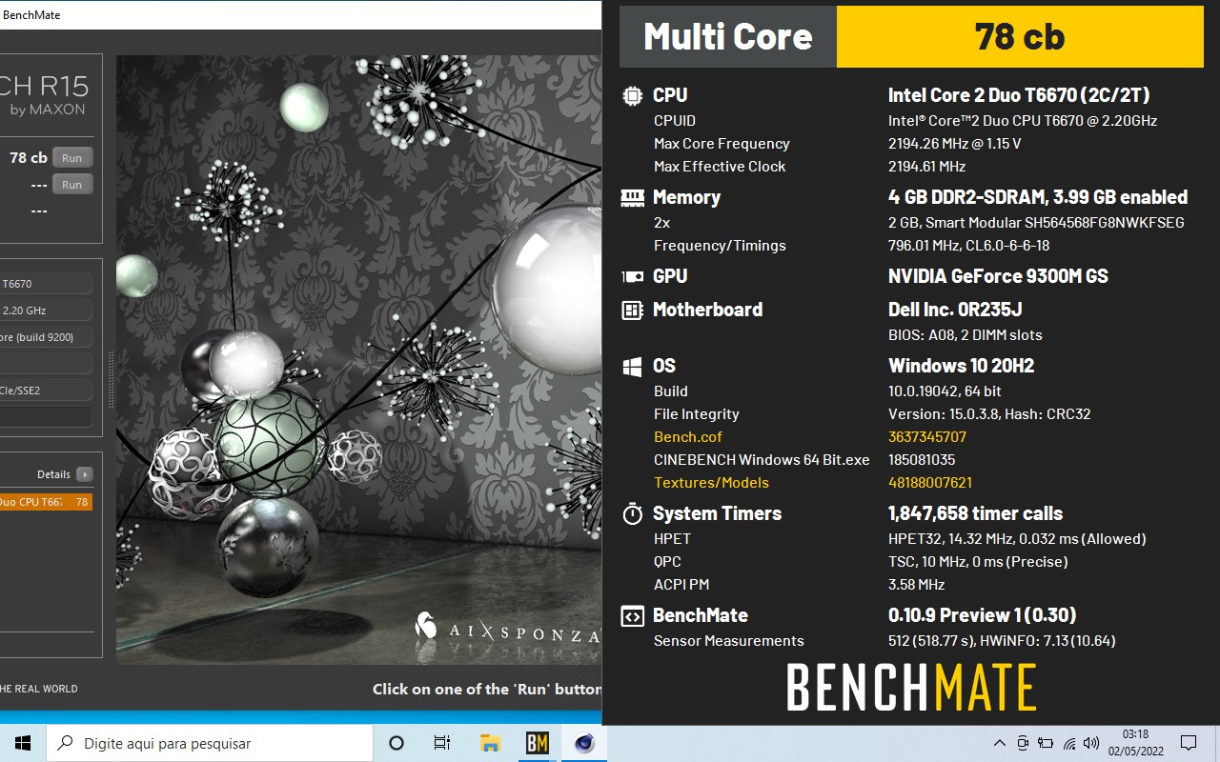This screenshot has width=1220, height=762.
Task: Click the Meet Now camera tray icon
Action: pos(1023,743)
